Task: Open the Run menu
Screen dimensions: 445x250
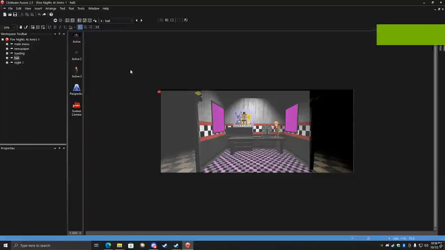Action: (71, 8)
